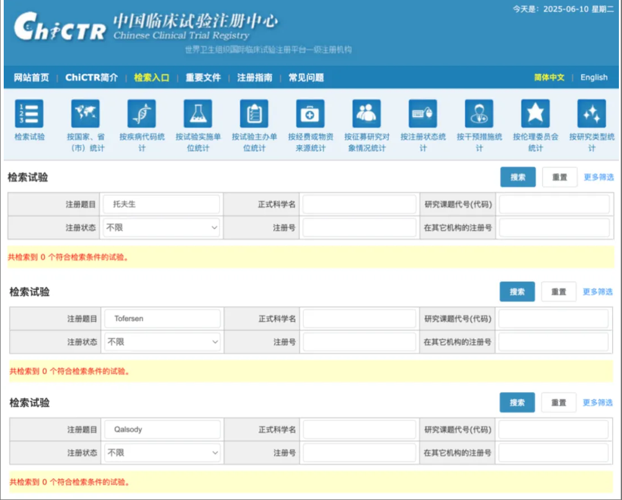Click 在其它机构的注册号 field in the 托夫生 form
The image size is (622, 500).
pyautogui.click(x=554, y=228)
